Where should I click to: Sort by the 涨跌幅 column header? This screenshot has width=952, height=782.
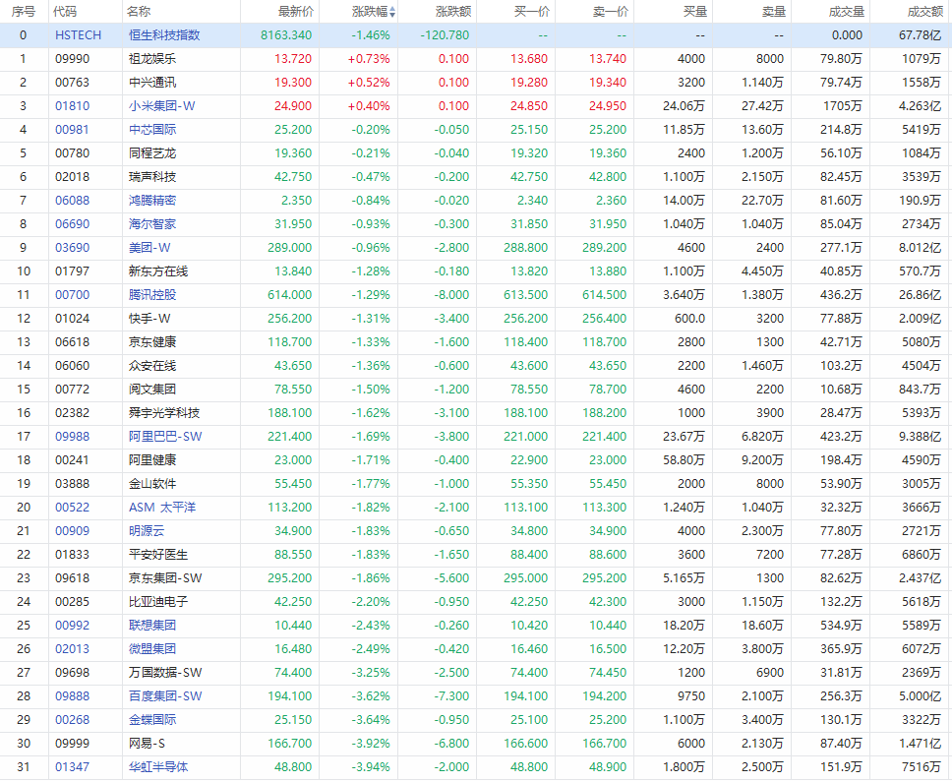click(x=370, y=12)
